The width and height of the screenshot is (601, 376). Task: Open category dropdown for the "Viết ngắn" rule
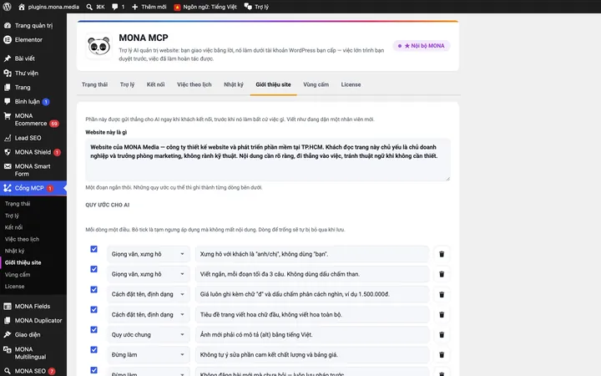coord(149,274)
